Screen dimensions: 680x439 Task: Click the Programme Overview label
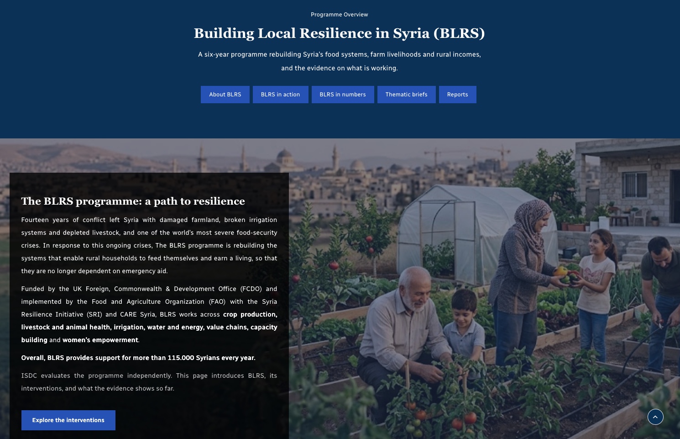tap(340, 15)
